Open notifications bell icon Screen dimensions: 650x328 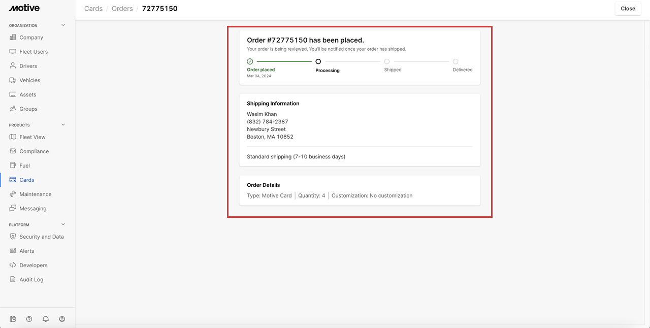click(46, 319)
